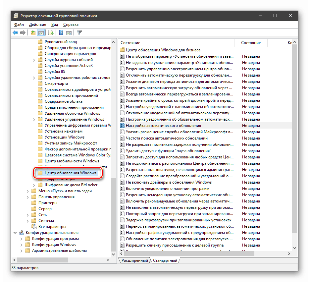Screen dimensions: 309x282
Task: Open the Вид menu
Action: (x=55, y=25)
